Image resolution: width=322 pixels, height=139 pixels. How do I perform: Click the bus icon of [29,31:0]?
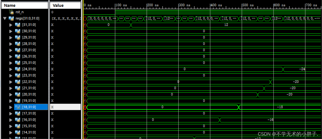click(17, 37)
